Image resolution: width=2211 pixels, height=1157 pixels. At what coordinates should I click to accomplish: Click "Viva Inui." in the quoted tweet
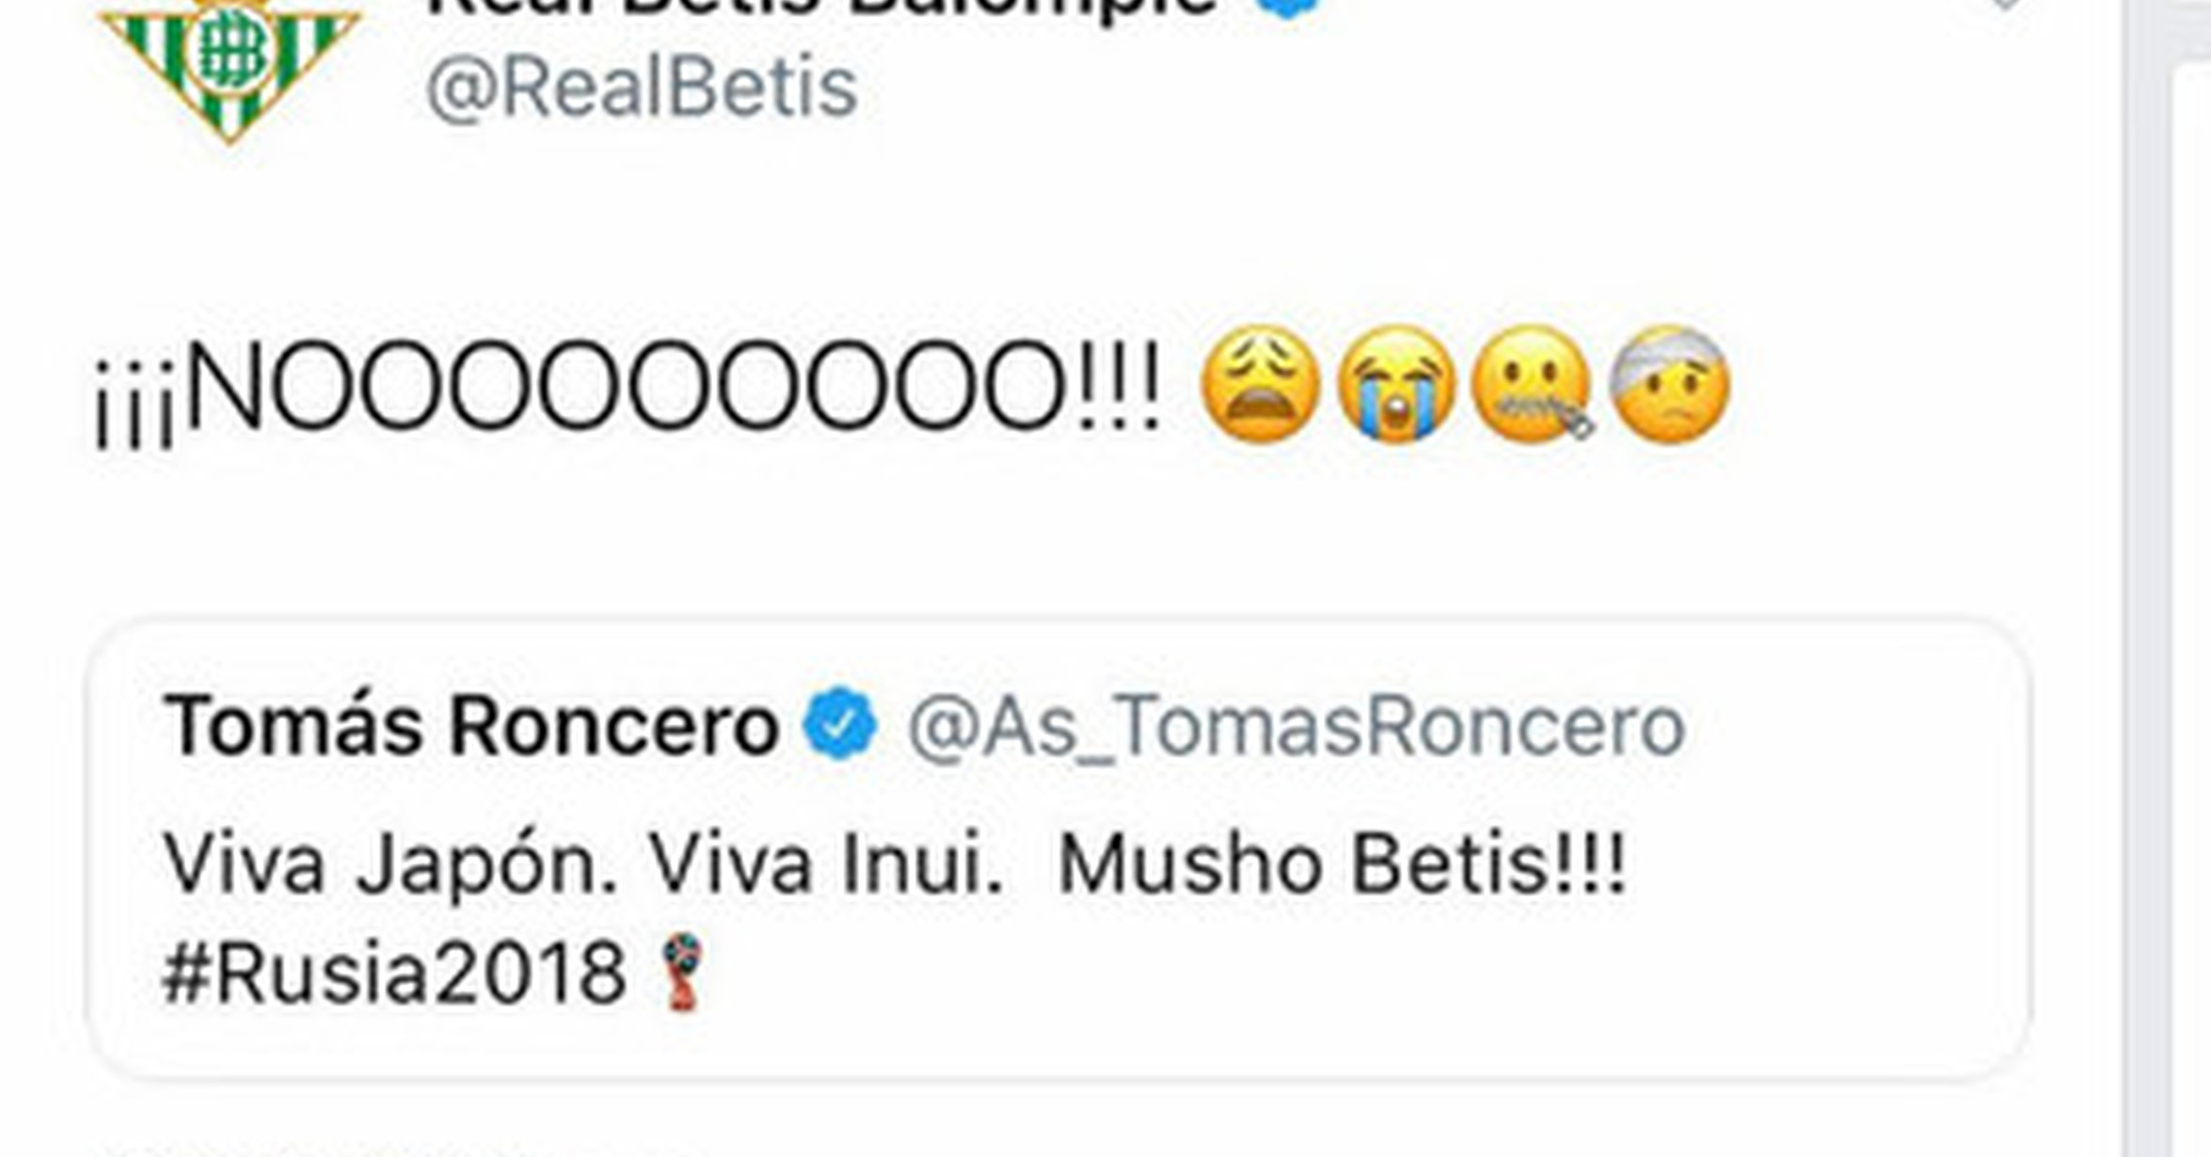tap(826, 864)
